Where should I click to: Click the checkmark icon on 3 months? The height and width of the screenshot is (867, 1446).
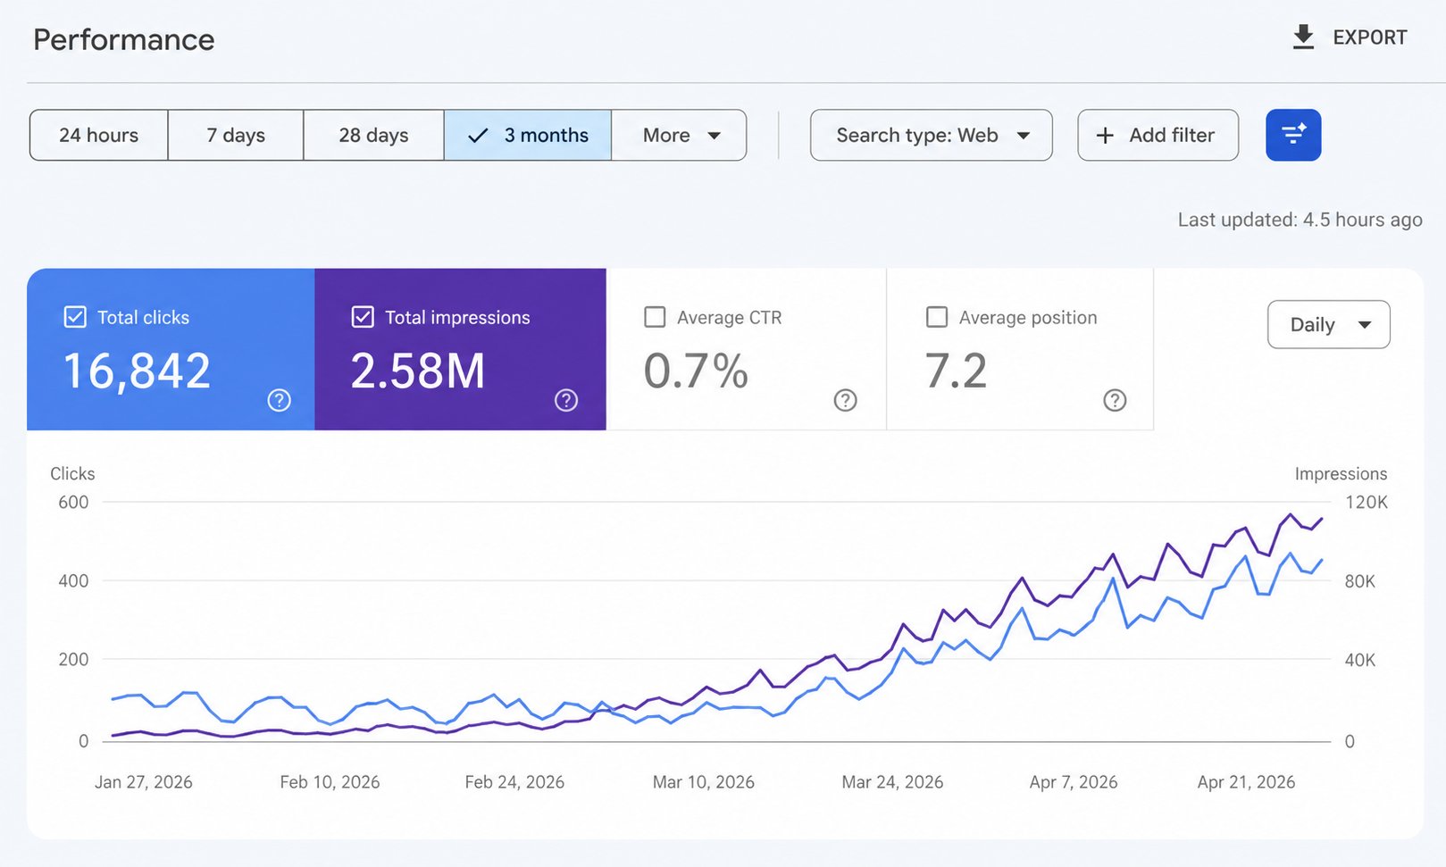478,136
